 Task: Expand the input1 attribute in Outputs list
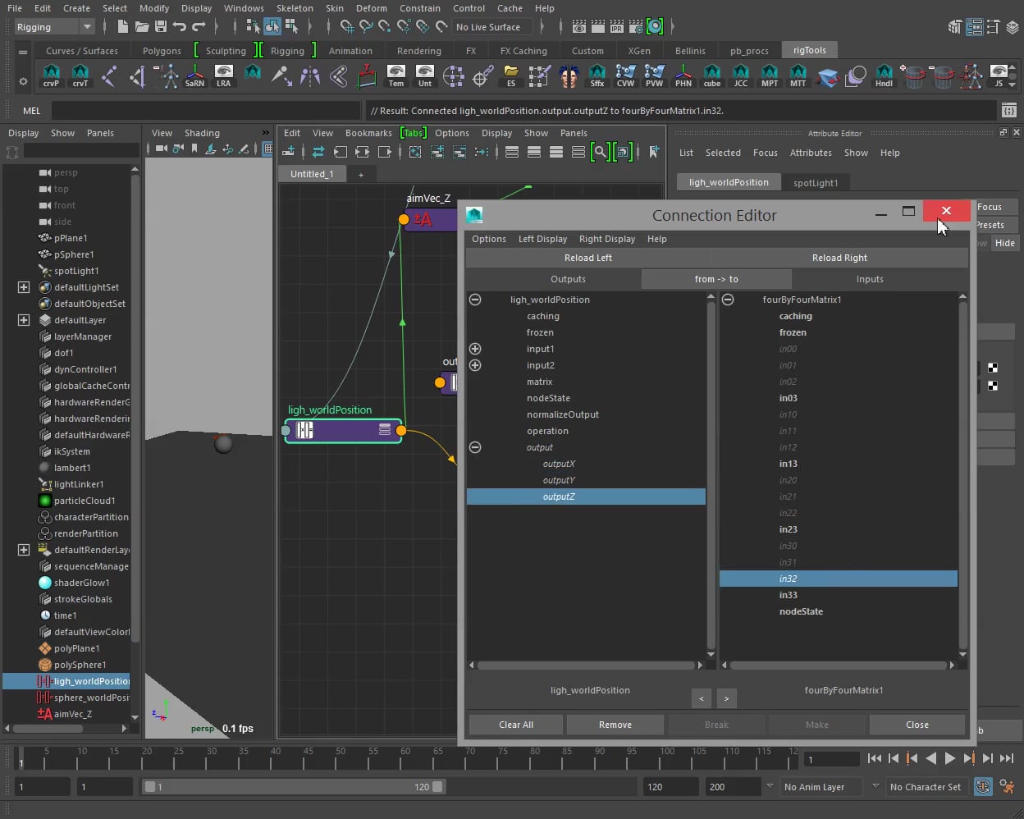475,349
